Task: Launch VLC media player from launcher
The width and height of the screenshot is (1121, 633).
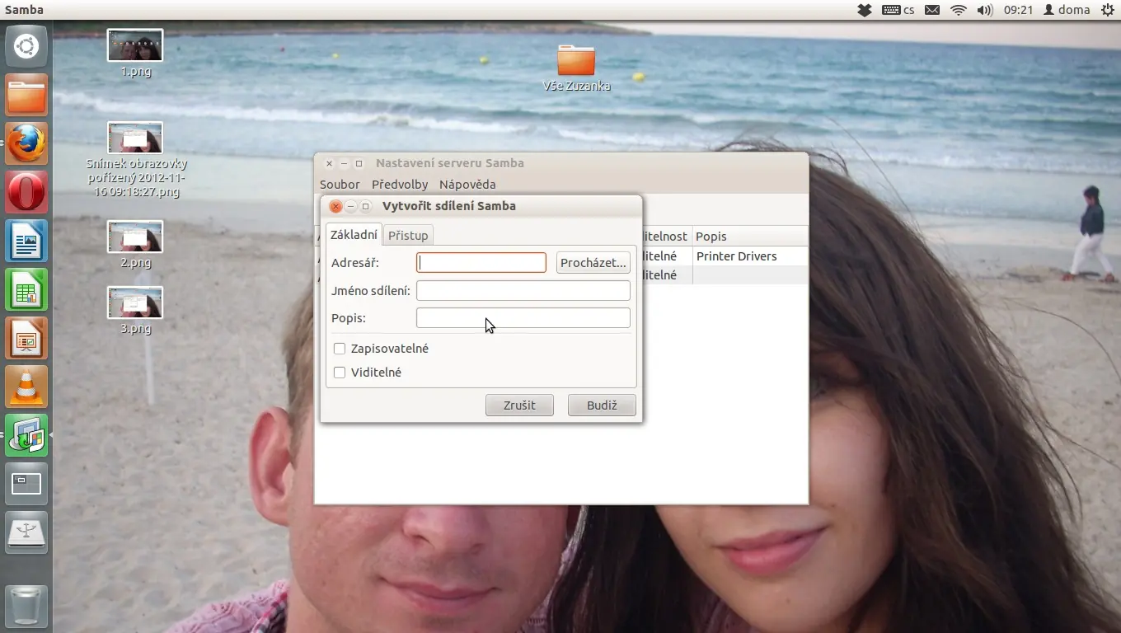Action: pos(26,387)
